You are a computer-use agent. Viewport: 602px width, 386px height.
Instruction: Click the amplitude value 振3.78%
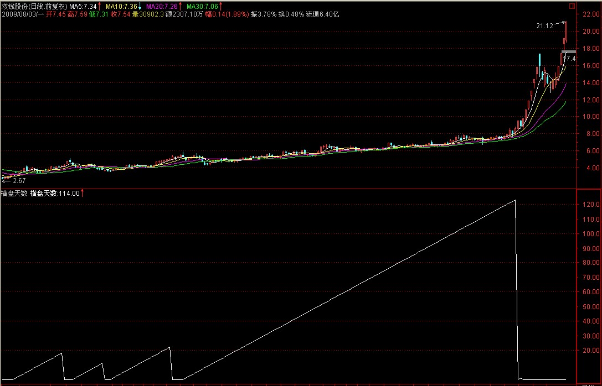tap(264, 14)
